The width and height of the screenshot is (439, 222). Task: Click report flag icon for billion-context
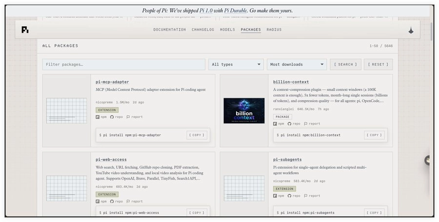(305, 124)
